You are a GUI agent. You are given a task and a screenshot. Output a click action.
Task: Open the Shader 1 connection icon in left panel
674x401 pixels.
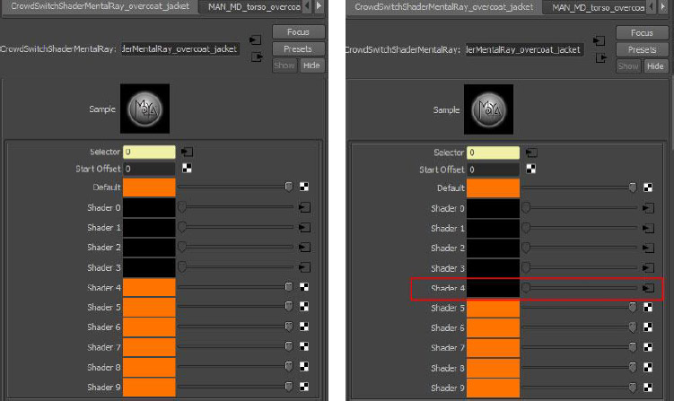pos(305,227)
